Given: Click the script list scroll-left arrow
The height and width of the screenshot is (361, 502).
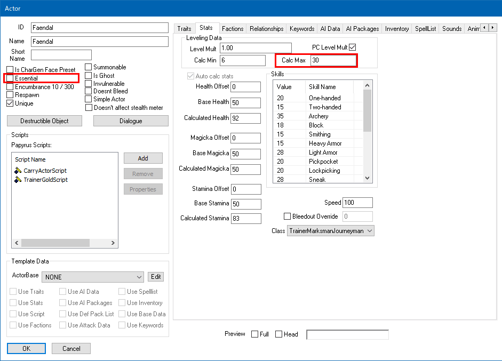Looking at the screenshot, I should (17, 243).
